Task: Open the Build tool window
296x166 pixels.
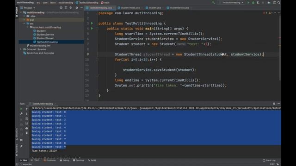Action: click(92, 160)
